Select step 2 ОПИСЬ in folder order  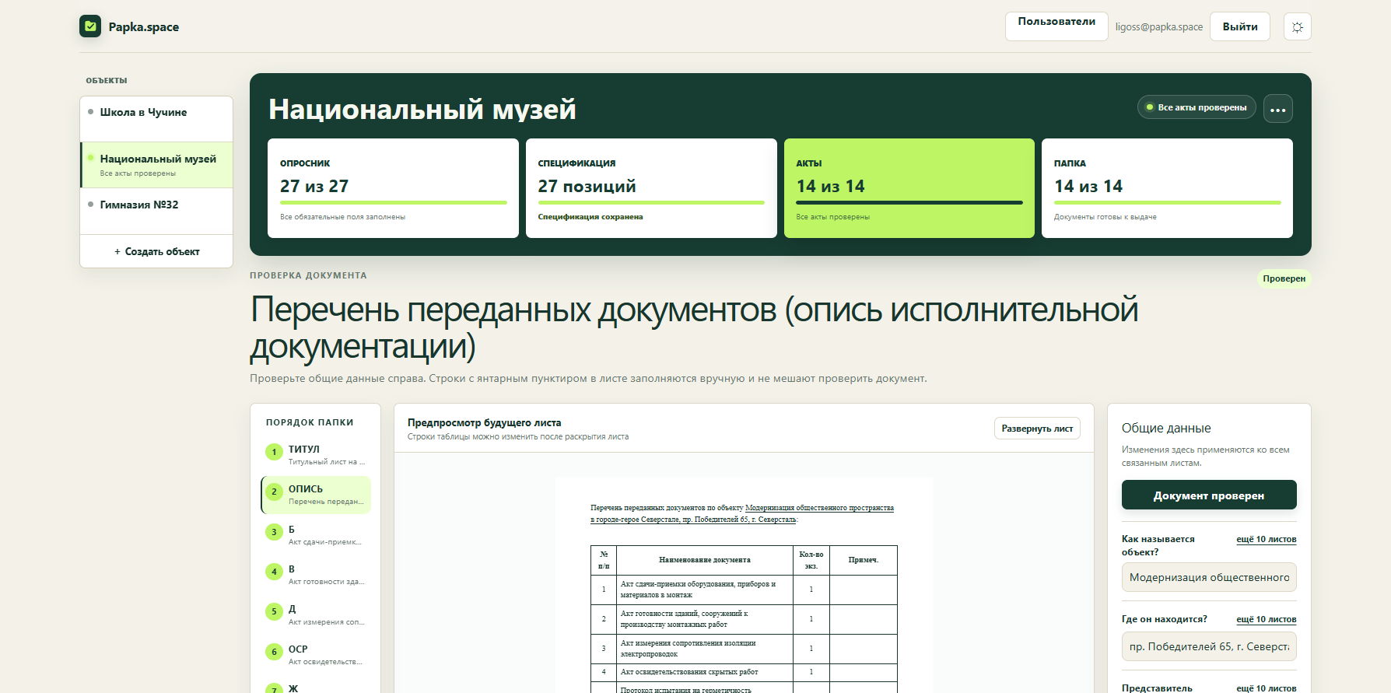(316, 495)
